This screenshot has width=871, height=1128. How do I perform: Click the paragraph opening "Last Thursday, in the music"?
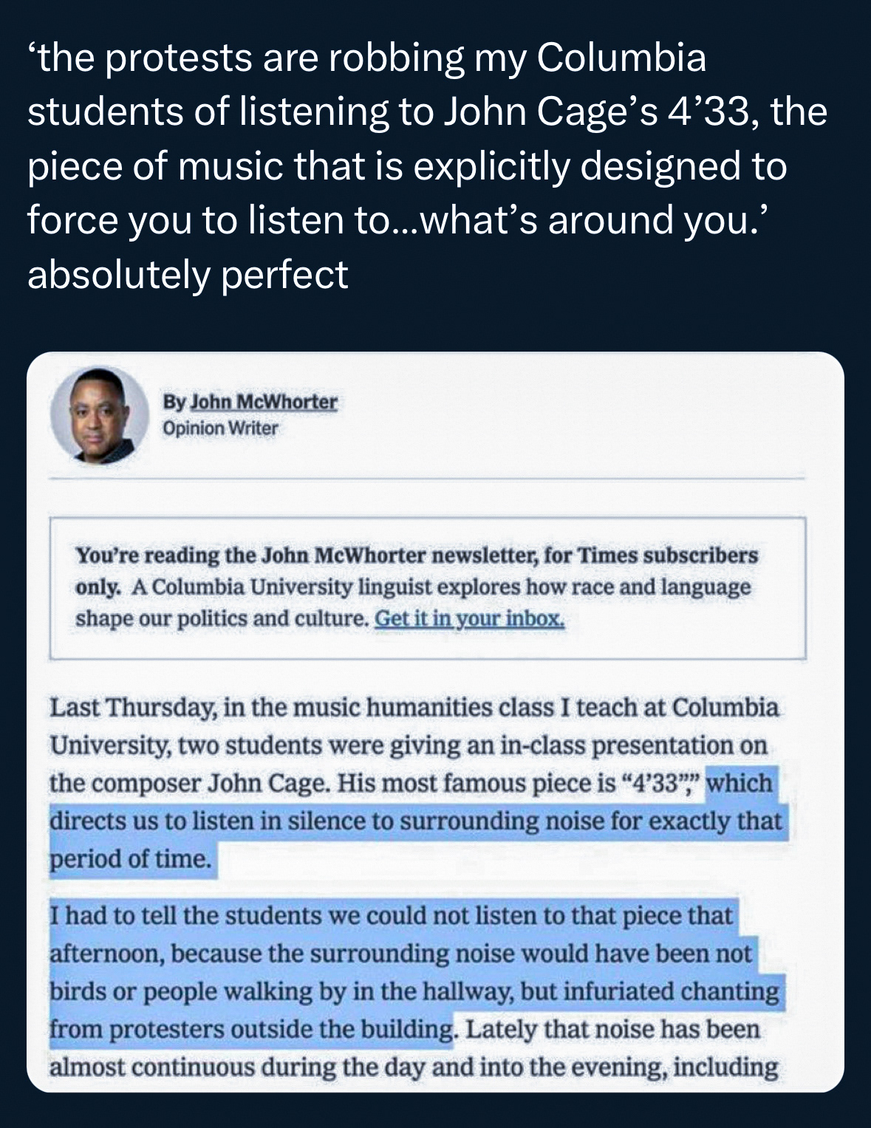(x=414, y=708)
